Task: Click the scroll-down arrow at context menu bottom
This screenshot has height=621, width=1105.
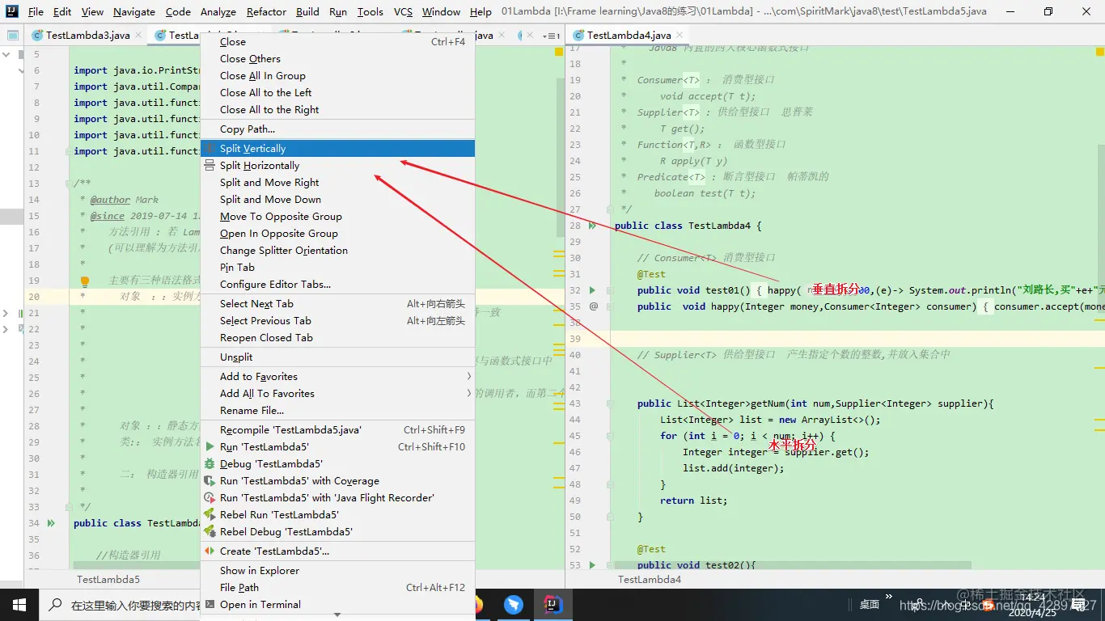Action: pos(337,615)
